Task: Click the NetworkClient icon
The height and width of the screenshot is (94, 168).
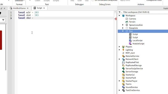Action: click(x=123, y=59)
